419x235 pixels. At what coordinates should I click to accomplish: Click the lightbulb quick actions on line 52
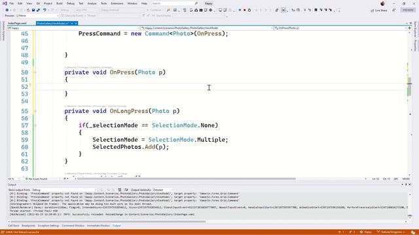(x=30, y=86)
